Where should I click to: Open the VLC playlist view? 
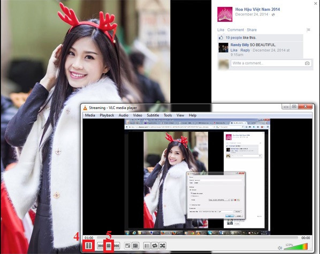147,246
